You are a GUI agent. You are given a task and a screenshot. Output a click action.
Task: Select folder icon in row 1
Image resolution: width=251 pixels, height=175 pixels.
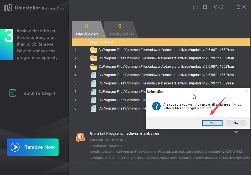click(93, 50)
